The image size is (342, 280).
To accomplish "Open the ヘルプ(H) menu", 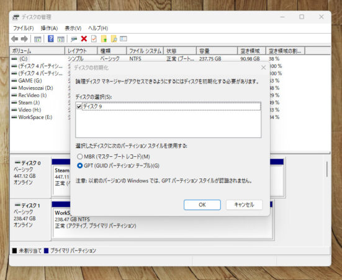I will (98, 28).
